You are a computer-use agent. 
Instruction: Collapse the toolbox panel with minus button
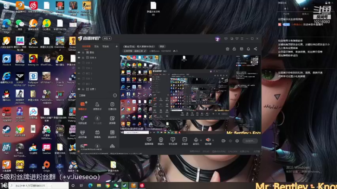[115, 95]
